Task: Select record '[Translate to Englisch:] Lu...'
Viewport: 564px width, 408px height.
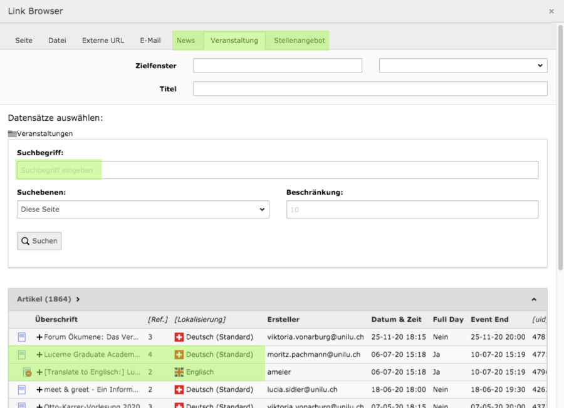Action: click(92, 372)
